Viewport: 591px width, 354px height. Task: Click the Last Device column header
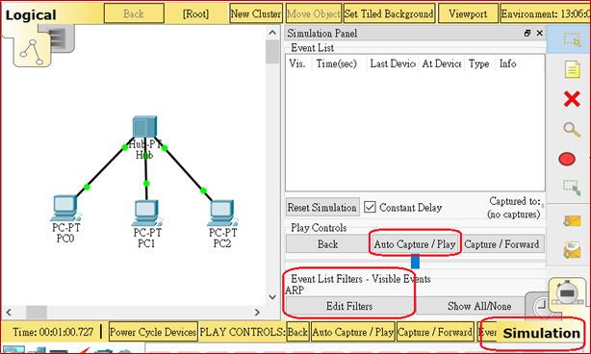393,63
